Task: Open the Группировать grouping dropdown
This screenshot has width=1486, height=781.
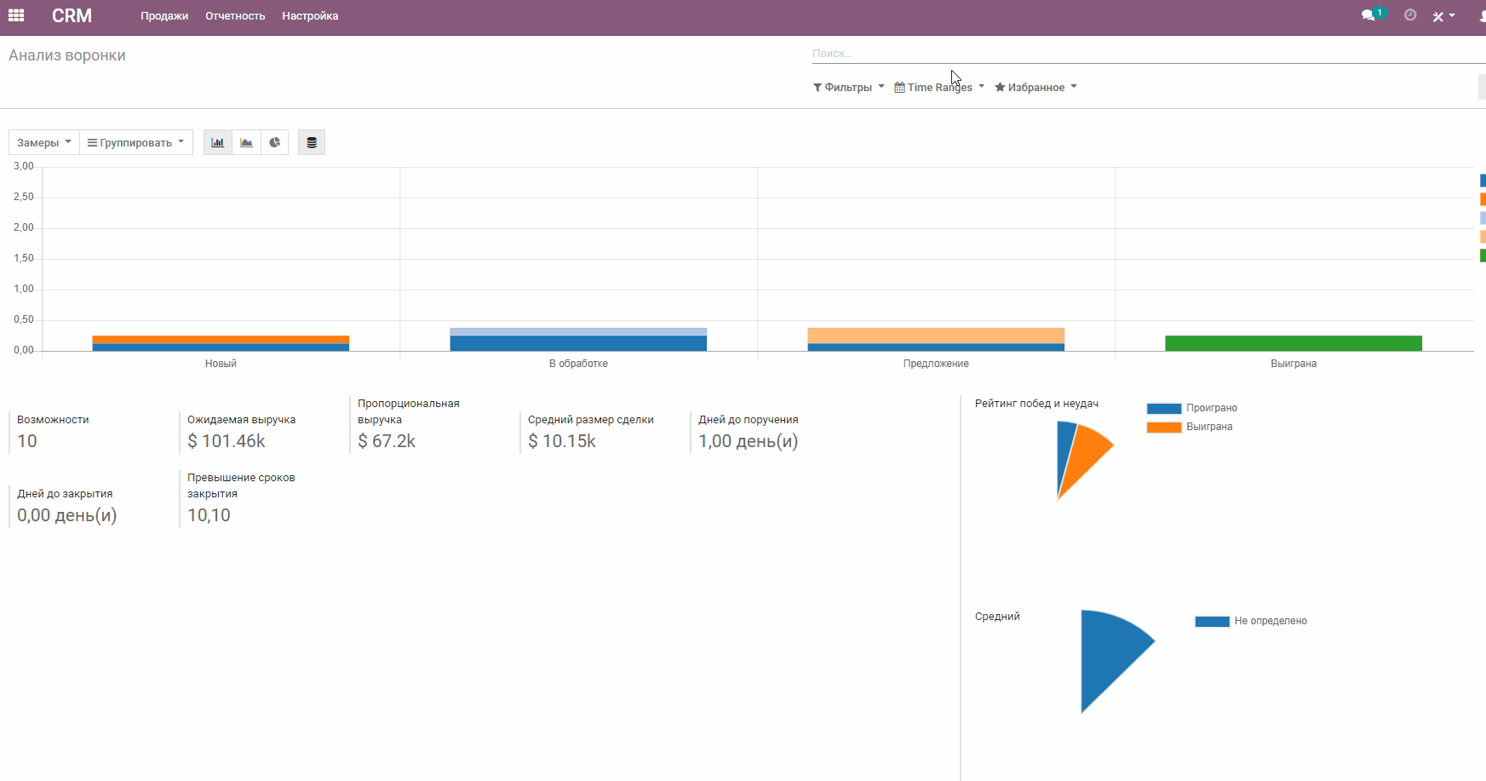Action: pos(135,142)
